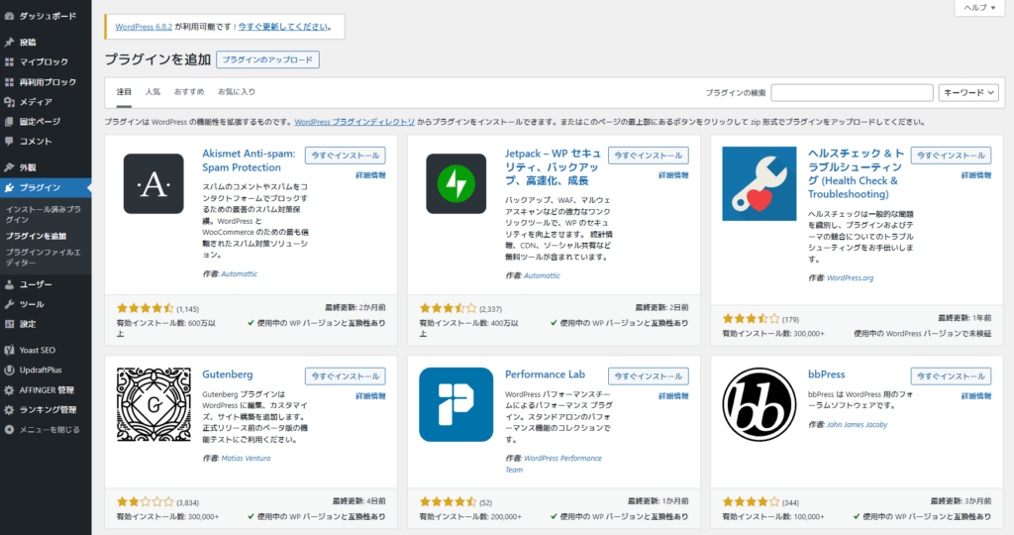Viewport: 1014px width, 535px height.
Task: Click the Health Check wrench icon
Action: coord(759,184)
